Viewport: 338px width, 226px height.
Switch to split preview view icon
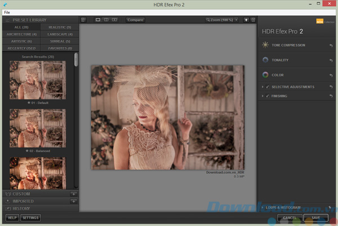tap(106, 20)
